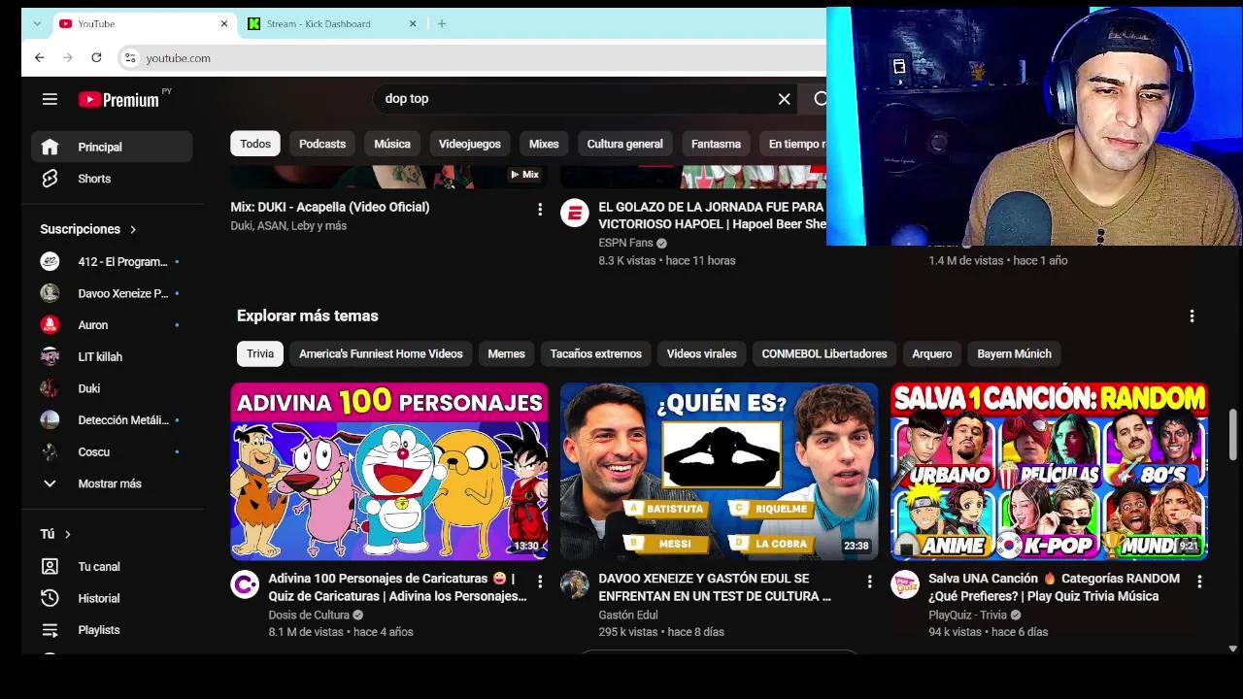Open site information icon in address bar

[130, 58]
